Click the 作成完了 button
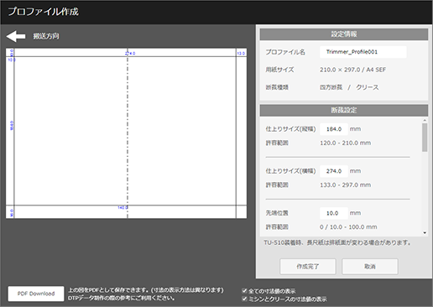 tap(308, 267)
